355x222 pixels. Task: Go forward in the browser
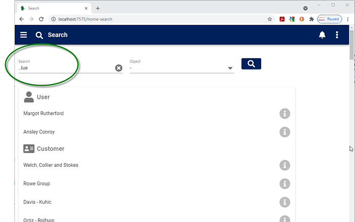pos(31,19)
